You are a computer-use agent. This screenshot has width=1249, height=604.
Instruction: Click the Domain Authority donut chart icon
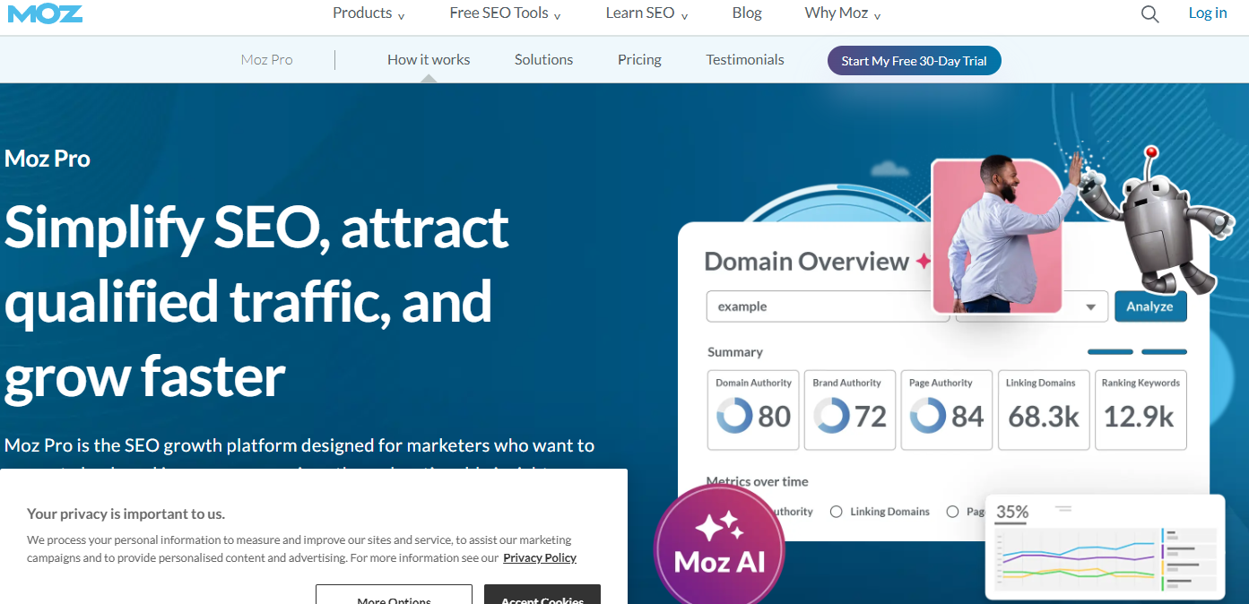pos(735,416)
